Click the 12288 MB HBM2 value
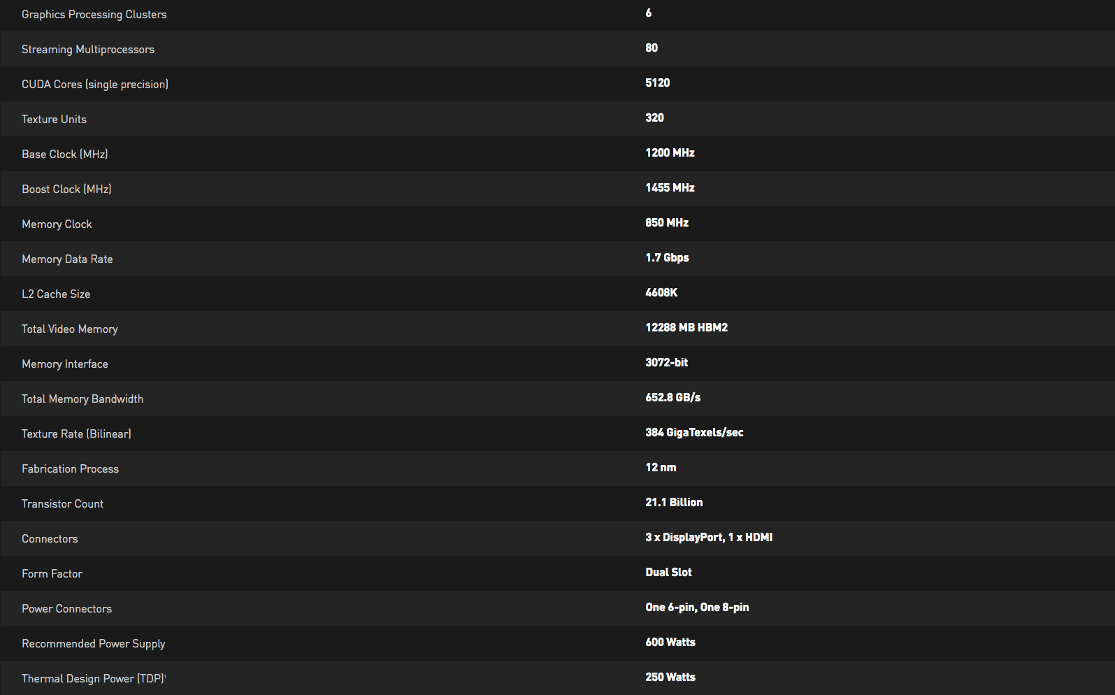 click(686, 328)
